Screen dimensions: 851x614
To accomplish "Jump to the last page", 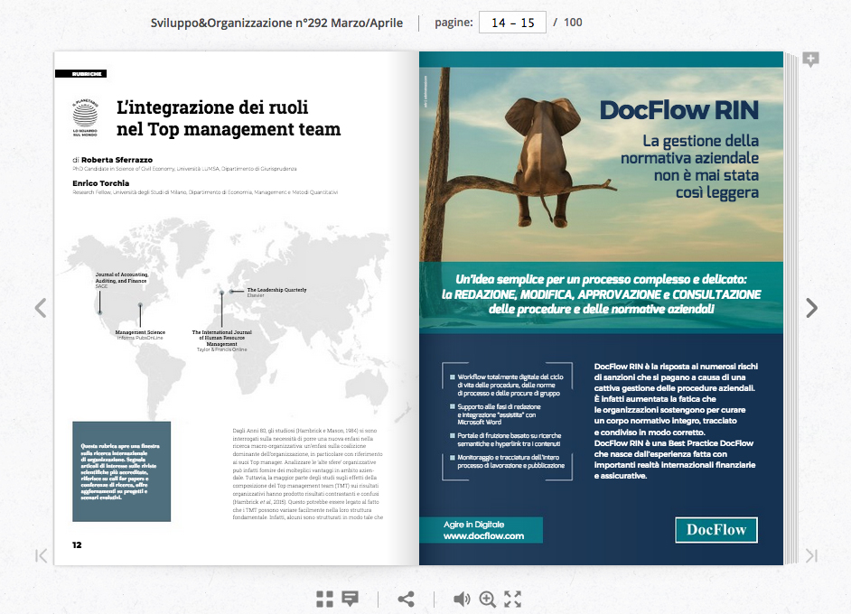I will 811,555.
